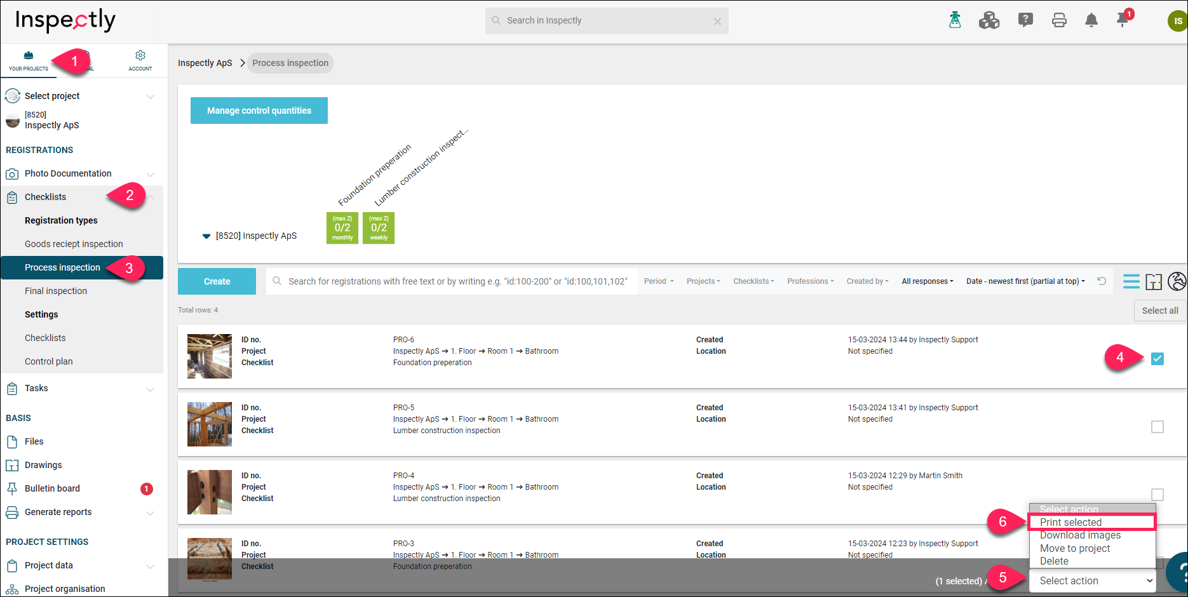Viewport: 1188px width, 597px height.
Task: Click the Drawings icon in sidebar
Action: tap(12, 466)
